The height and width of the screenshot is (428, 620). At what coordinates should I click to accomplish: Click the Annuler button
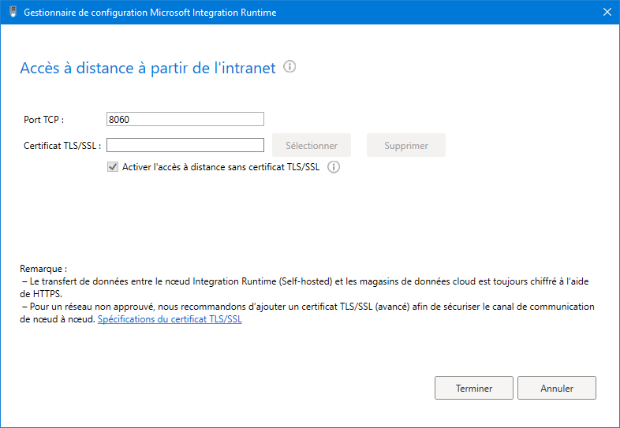[x=557, y=388]
